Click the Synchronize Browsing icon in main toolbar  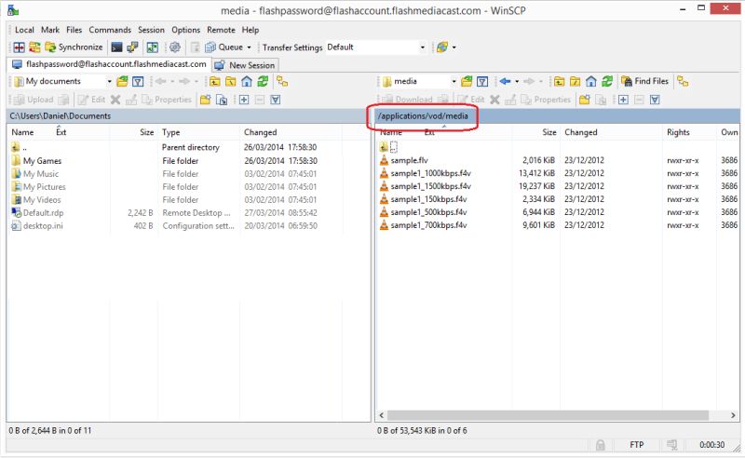click(34, 47)
